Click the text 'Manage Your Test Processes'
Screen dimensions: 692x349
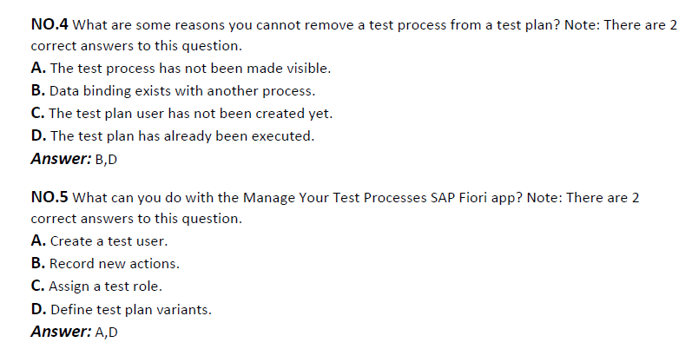[335, 198]
